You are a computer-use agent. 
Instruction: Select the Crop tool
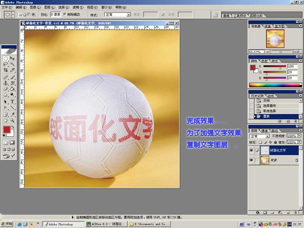click(6, 70)
